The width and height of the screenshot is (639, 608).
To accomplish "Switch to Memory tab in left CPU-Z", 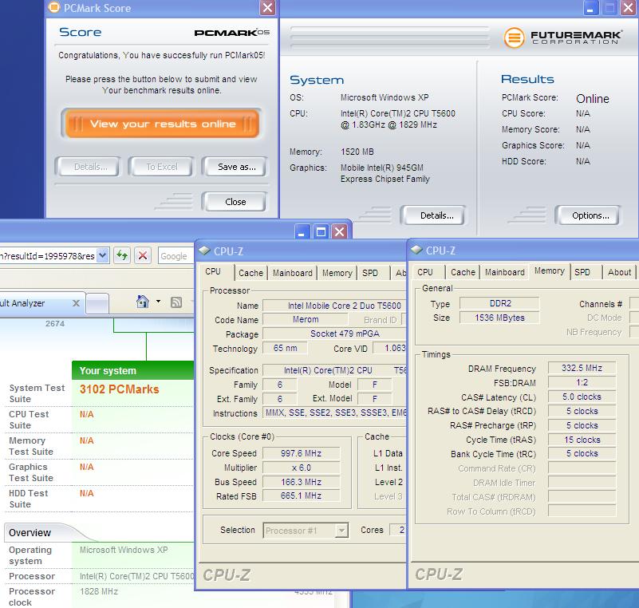I will pos(337,273).
